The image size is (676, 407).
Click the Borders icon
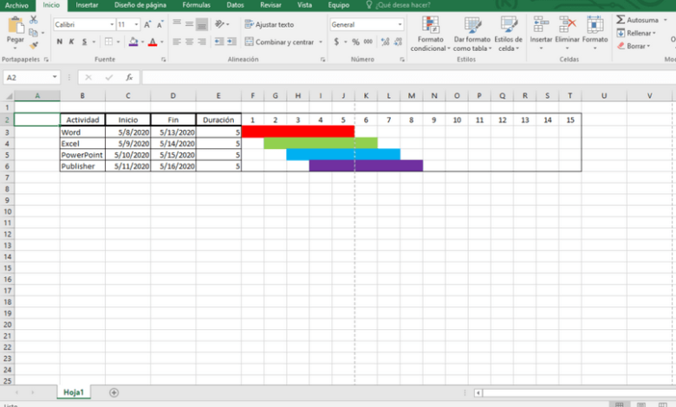click(x=108, y=42)
